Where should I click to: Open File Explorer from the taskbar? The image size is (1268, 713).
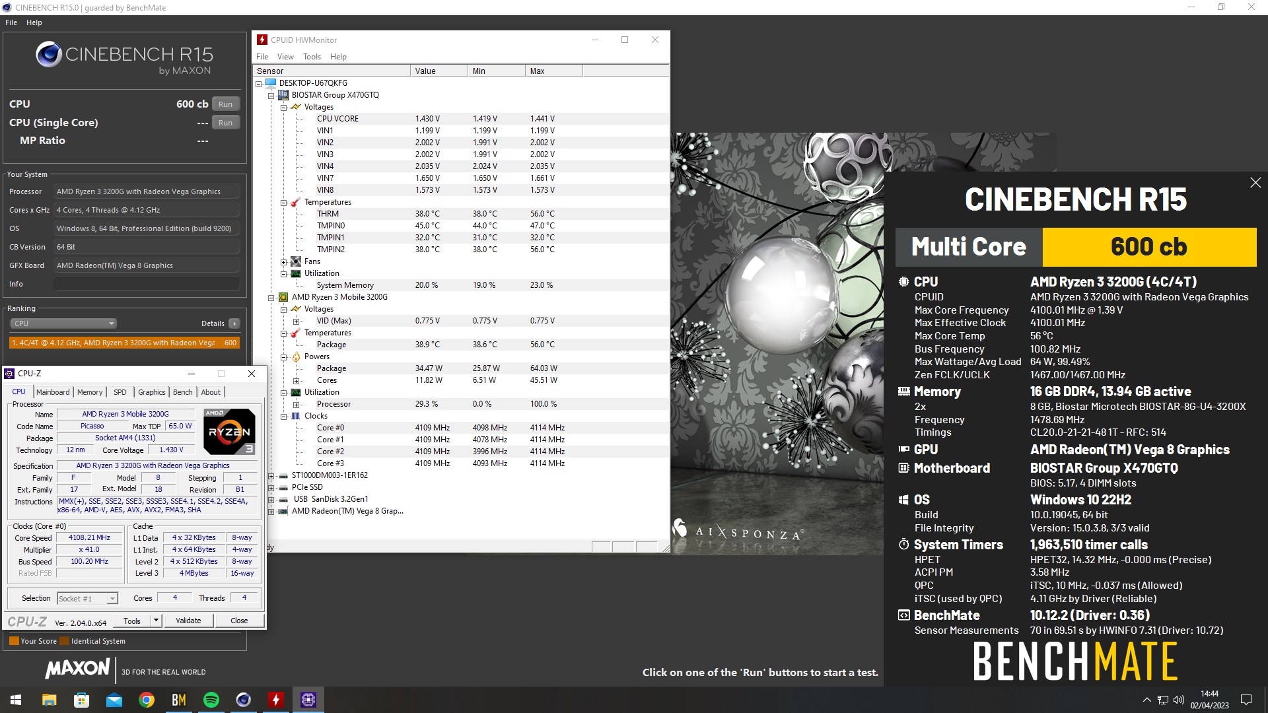[x=49, y=700]
